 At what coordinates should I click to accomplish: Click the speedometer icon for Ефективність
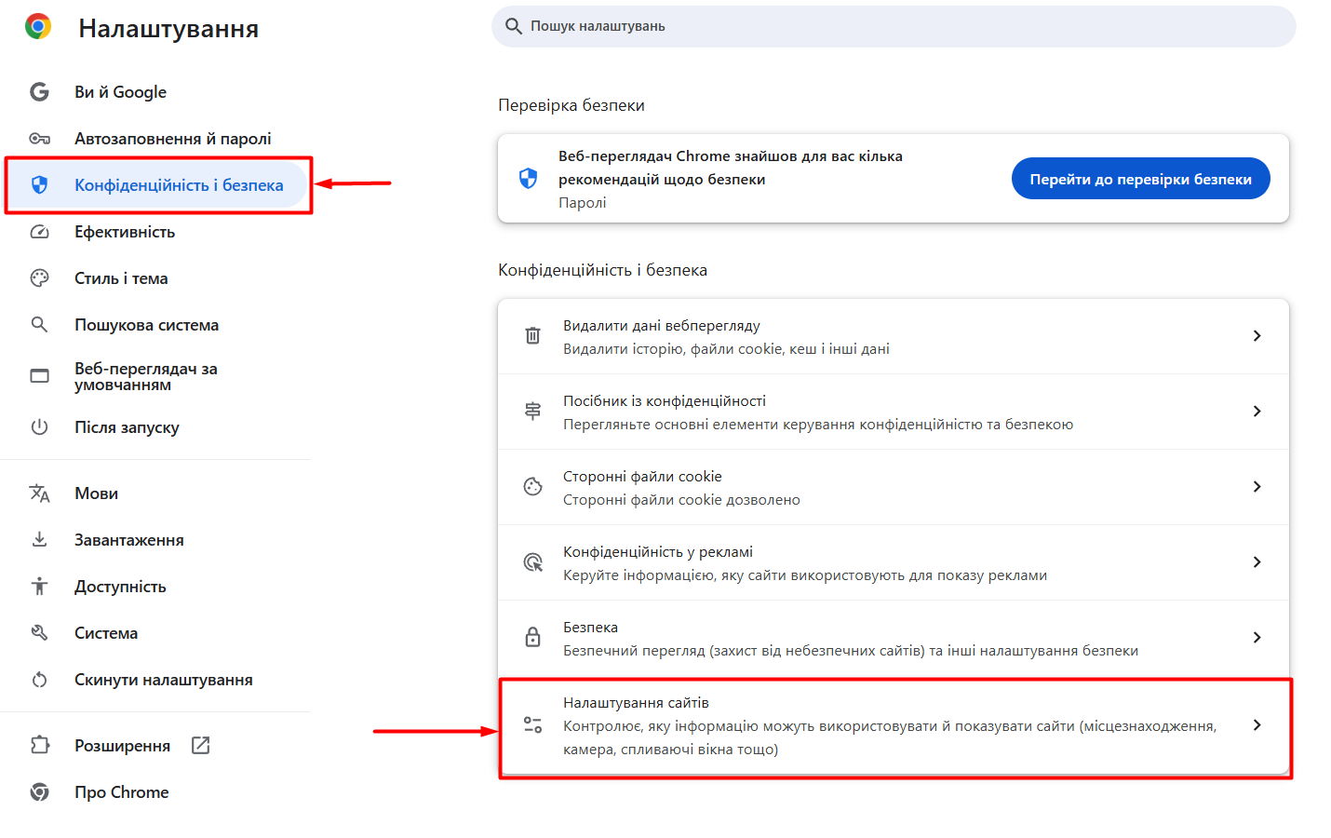(x=39, y=232)
